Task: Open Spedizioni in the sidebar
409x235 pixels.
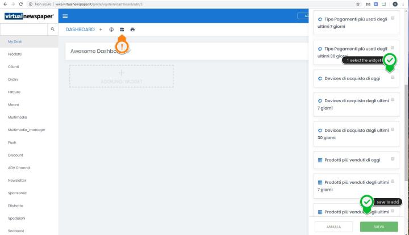Action: pos(16,219)
